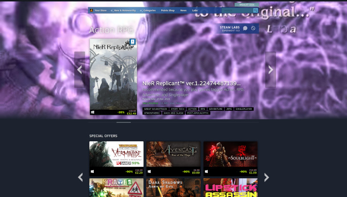Click the NieR Replicant cover art
Image resolution: width=347 pixels, height=197 pixels.
[x=113, y=74]
